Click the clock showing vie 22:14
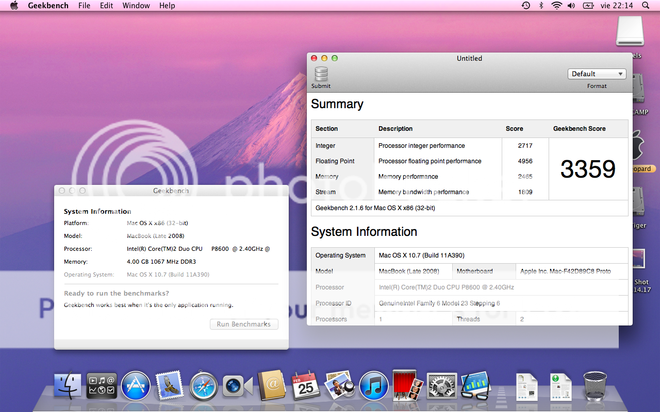 click(x=617, y=6)
